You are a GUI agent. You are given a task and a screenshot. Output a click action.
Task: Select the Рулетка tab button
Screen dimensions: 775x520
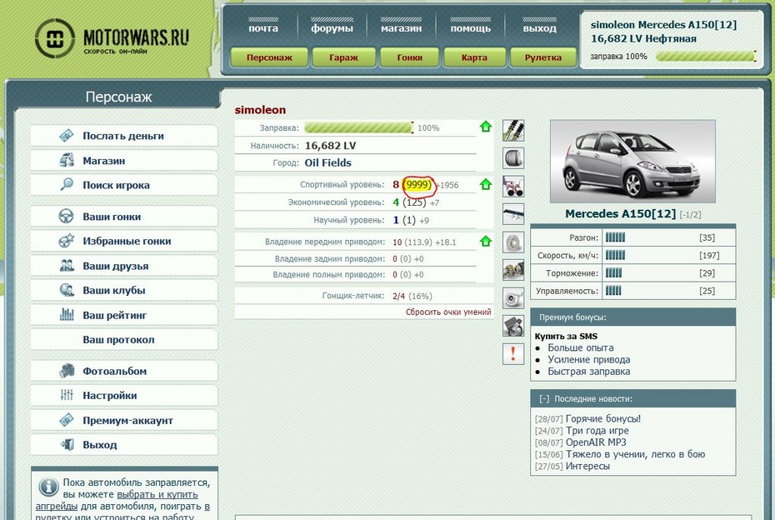click(x=542, y=57)
